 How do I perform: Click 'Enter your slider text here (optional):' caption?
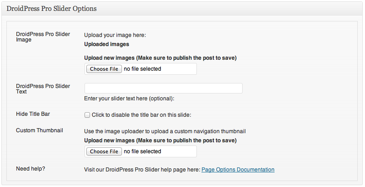129,99
